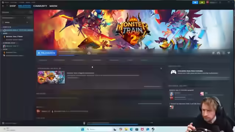This screenshot has width=235, height=132.
Task: Select the Monster Train entry with pink icon
Action: (12, 46)
